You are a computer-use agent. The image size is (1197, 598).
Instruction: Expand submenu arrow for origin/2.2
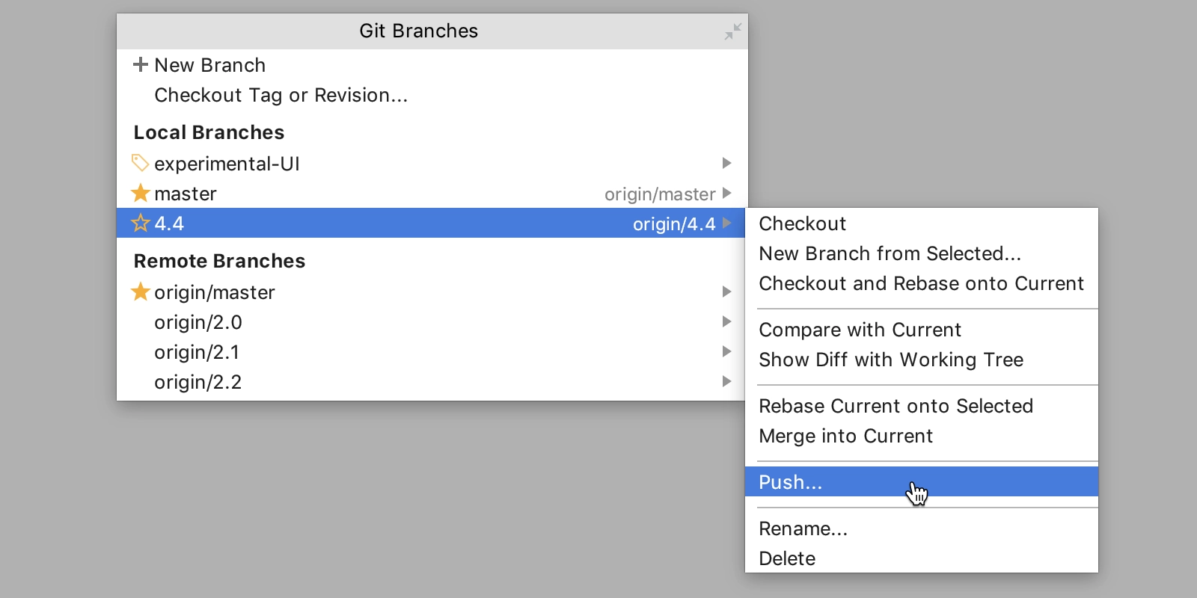726,381
